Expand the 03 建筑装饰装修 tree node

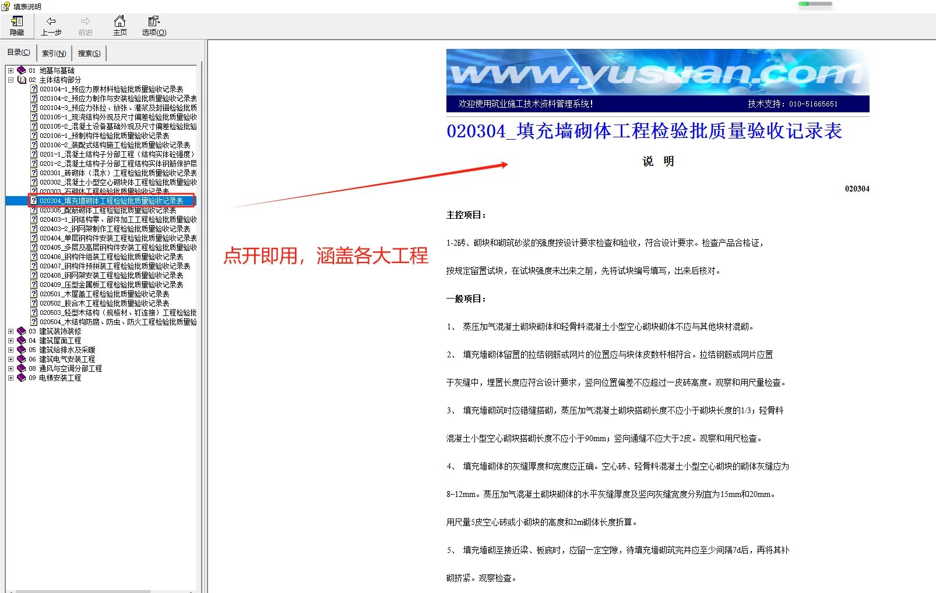(x=10, y=331)
